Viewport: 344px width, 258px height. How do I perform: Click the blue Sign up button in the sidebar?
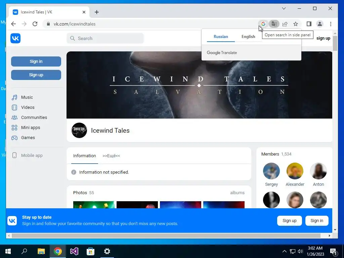(36, 75)
